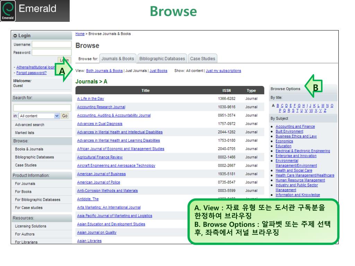
Task: Open American Journal of Police
Action: click(98, 182)
